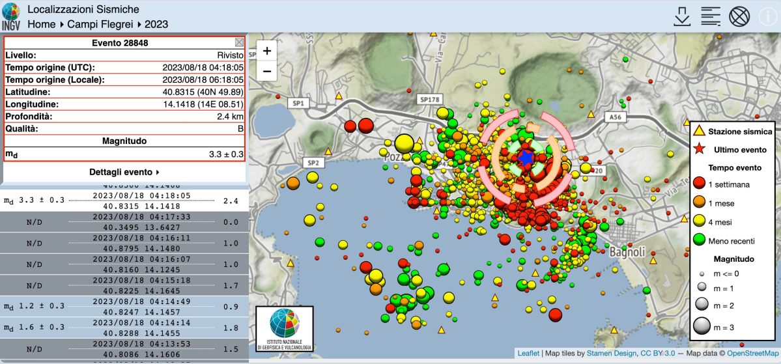Click the crossed globe icon
This screenshot has width=781, height=364.
click(x=739, y=16)
